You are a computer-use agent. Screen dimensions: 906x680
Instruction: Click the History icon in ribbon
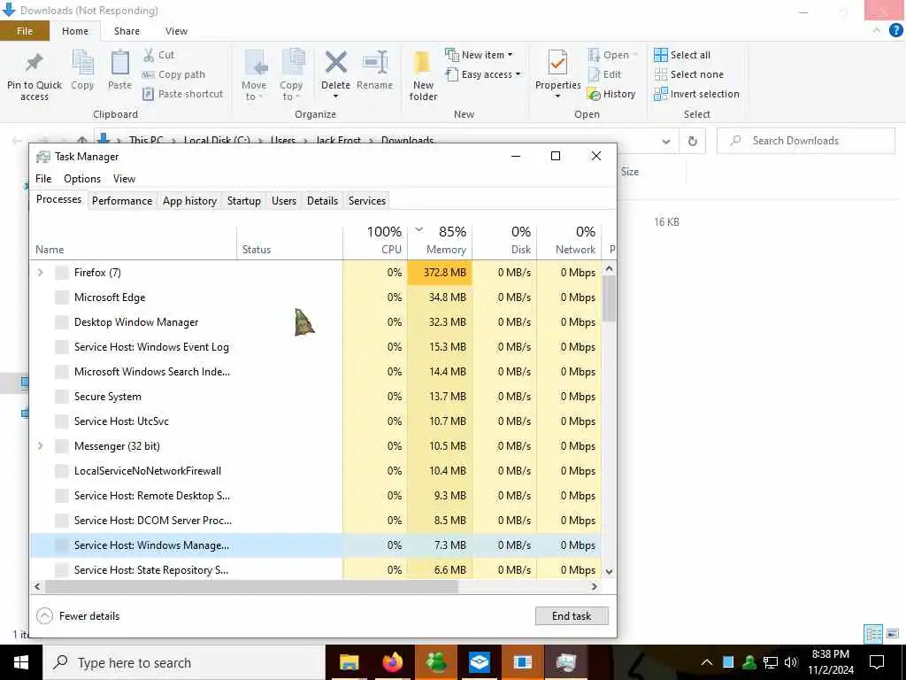(x=594, y=94)
